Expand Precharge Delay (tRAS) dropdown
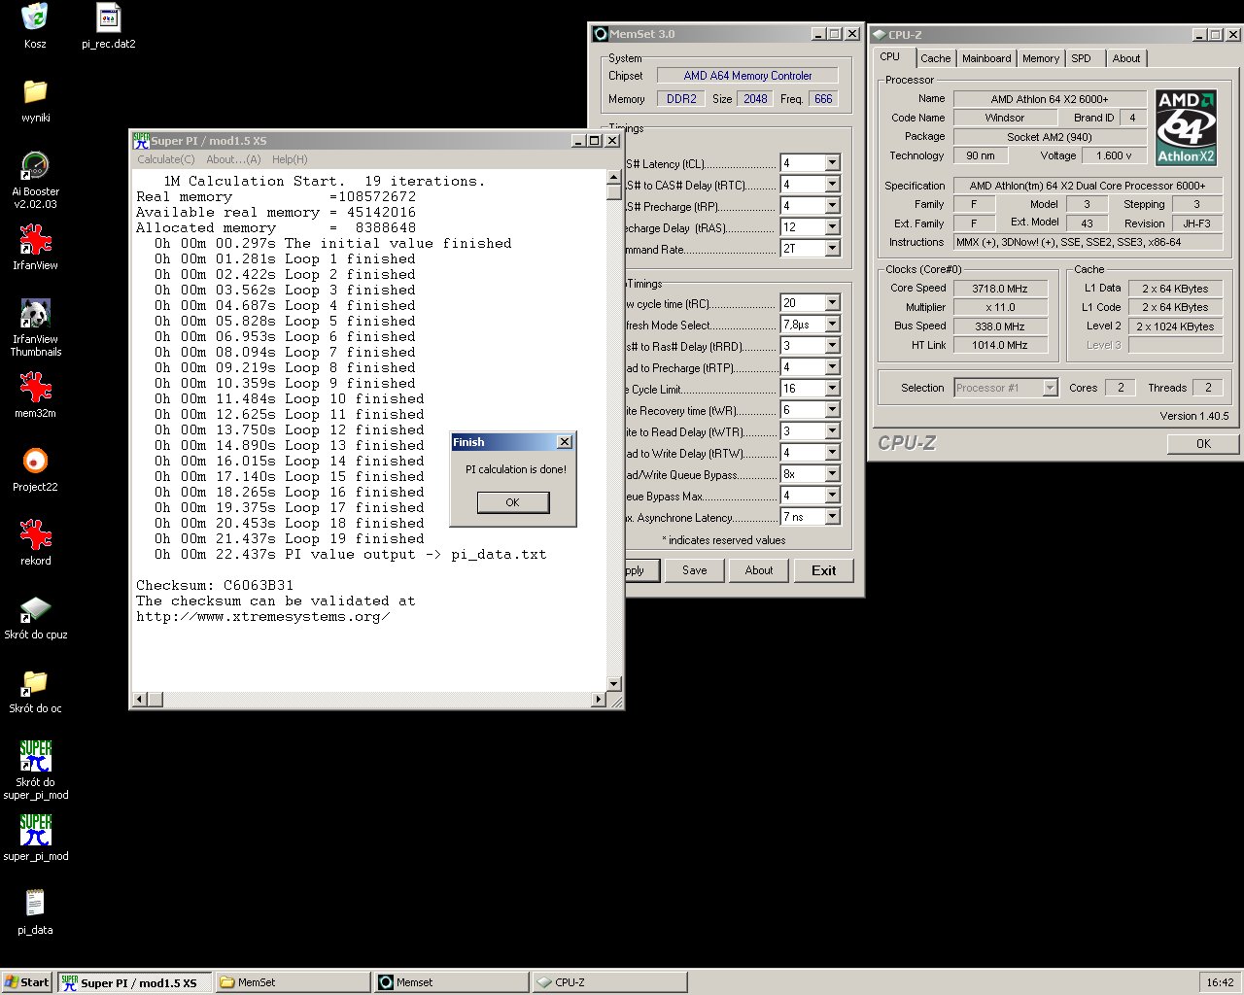The width and height of the screenshot is (1244, 995). 833,227
